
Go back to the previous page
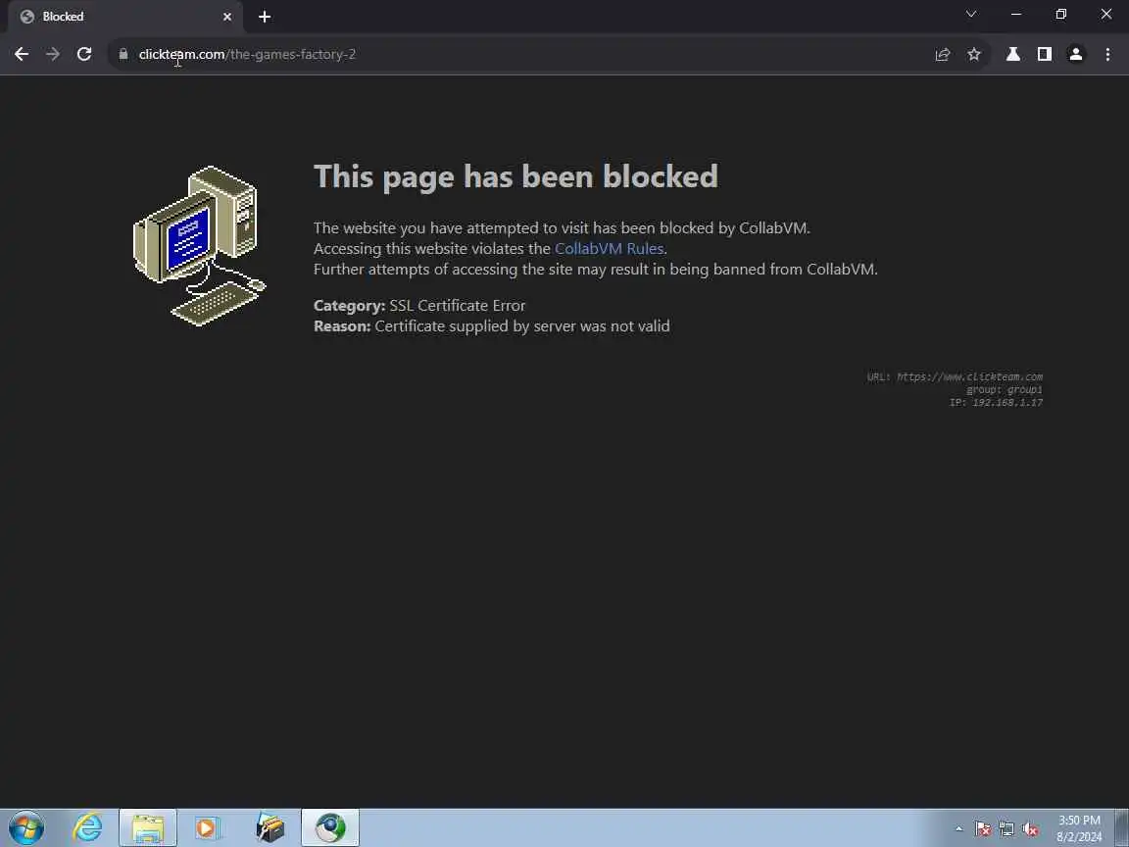(22, 54)
